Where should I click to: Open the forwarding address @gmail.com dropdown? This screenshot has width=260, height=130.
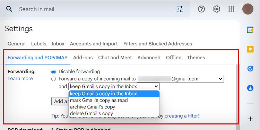(x=180, y=79)
